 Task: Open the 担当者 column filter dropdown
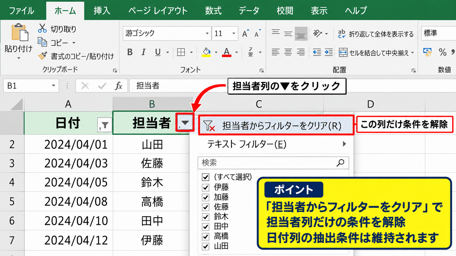185,123
